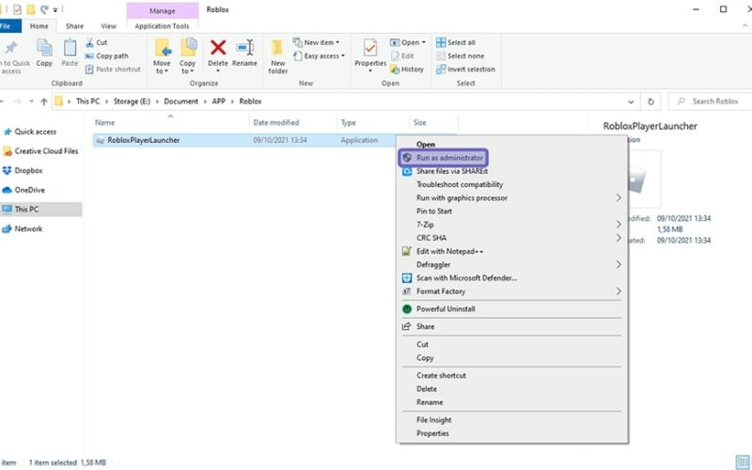
Task: Open the Application Tools tab
Action: pos(162,26)
